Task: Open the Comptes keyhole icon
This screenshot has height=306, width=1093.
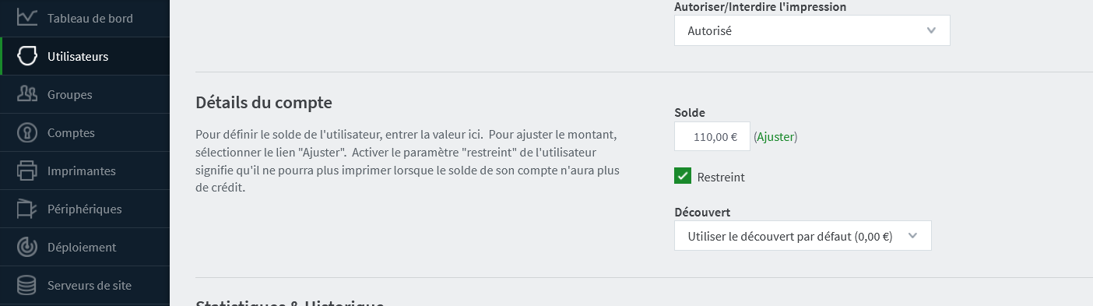Action: (x=27, y=132)
